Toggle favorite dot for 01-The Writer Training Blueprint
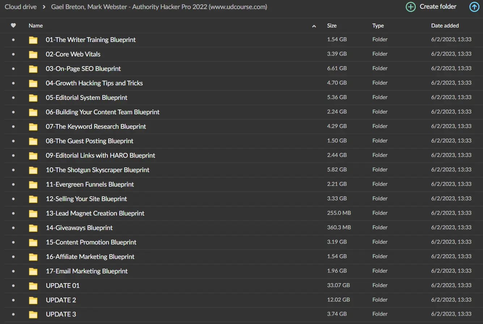 [x=13, y=40]
